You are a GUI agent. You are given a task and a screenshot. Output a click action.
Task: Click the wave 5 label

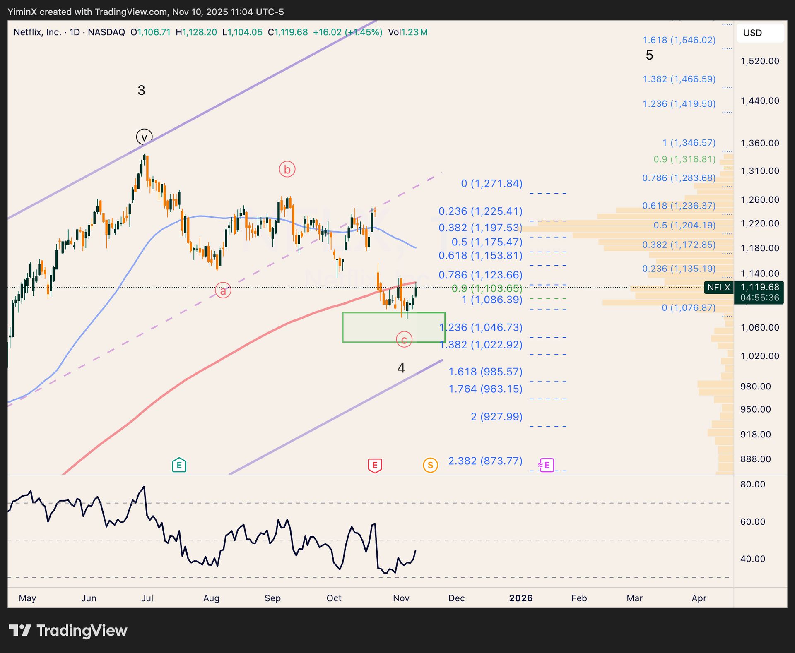point(649,55)
